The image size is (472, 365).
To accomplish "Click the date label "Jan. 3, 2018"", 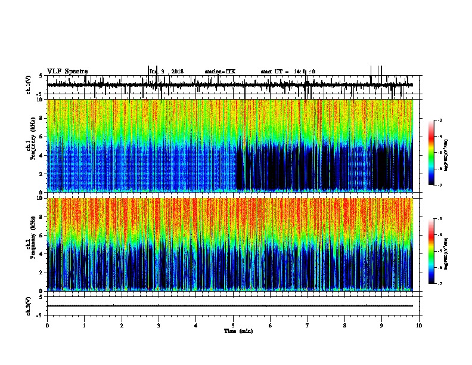I will pyautogui.click(x=166, y=72).
